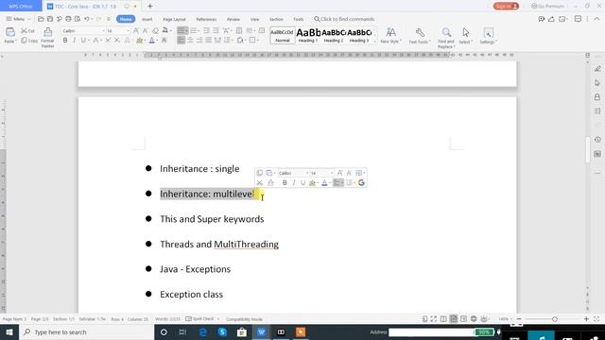Image resolution: width=605 pixels, height=340 pixels.
Task: Click the font color A swatch in ribbon
Action: (151, 40)
